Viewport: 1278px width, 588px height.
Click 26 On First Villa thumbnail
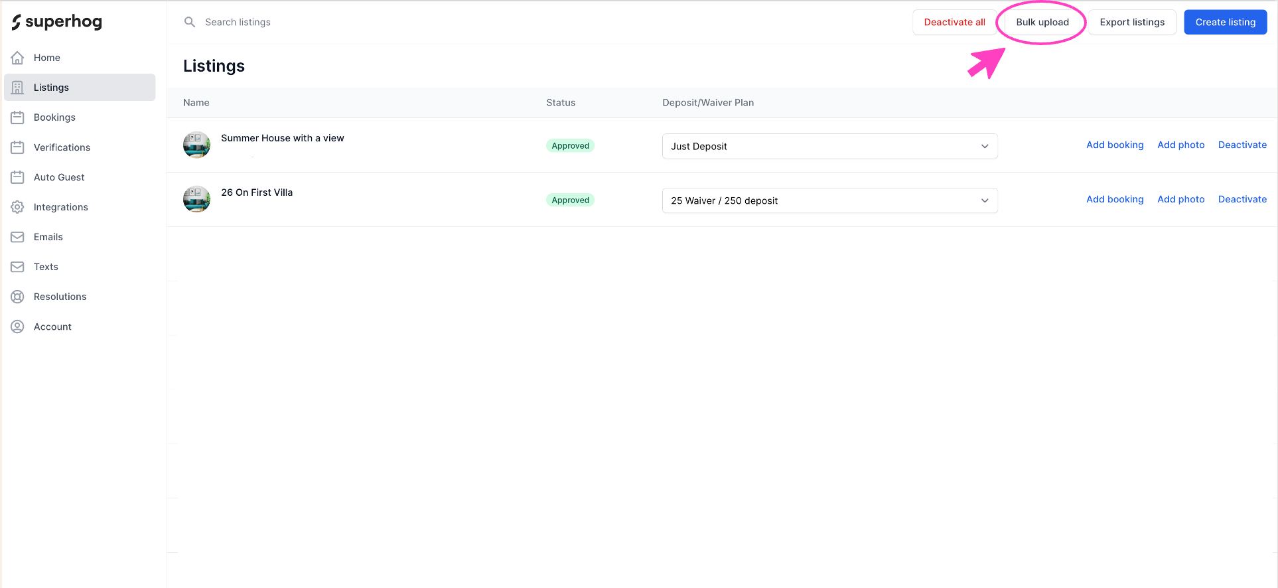(196, 199)
